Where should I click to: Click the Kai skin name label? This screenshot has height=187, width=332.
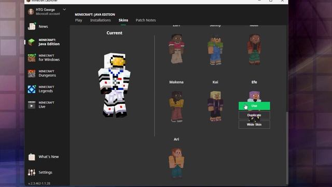(x=215, y=82)
